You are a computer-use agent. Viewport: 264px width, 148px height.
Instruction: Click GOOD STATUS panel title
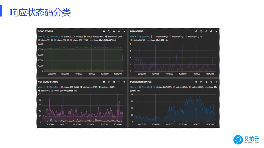click(45, 31)
